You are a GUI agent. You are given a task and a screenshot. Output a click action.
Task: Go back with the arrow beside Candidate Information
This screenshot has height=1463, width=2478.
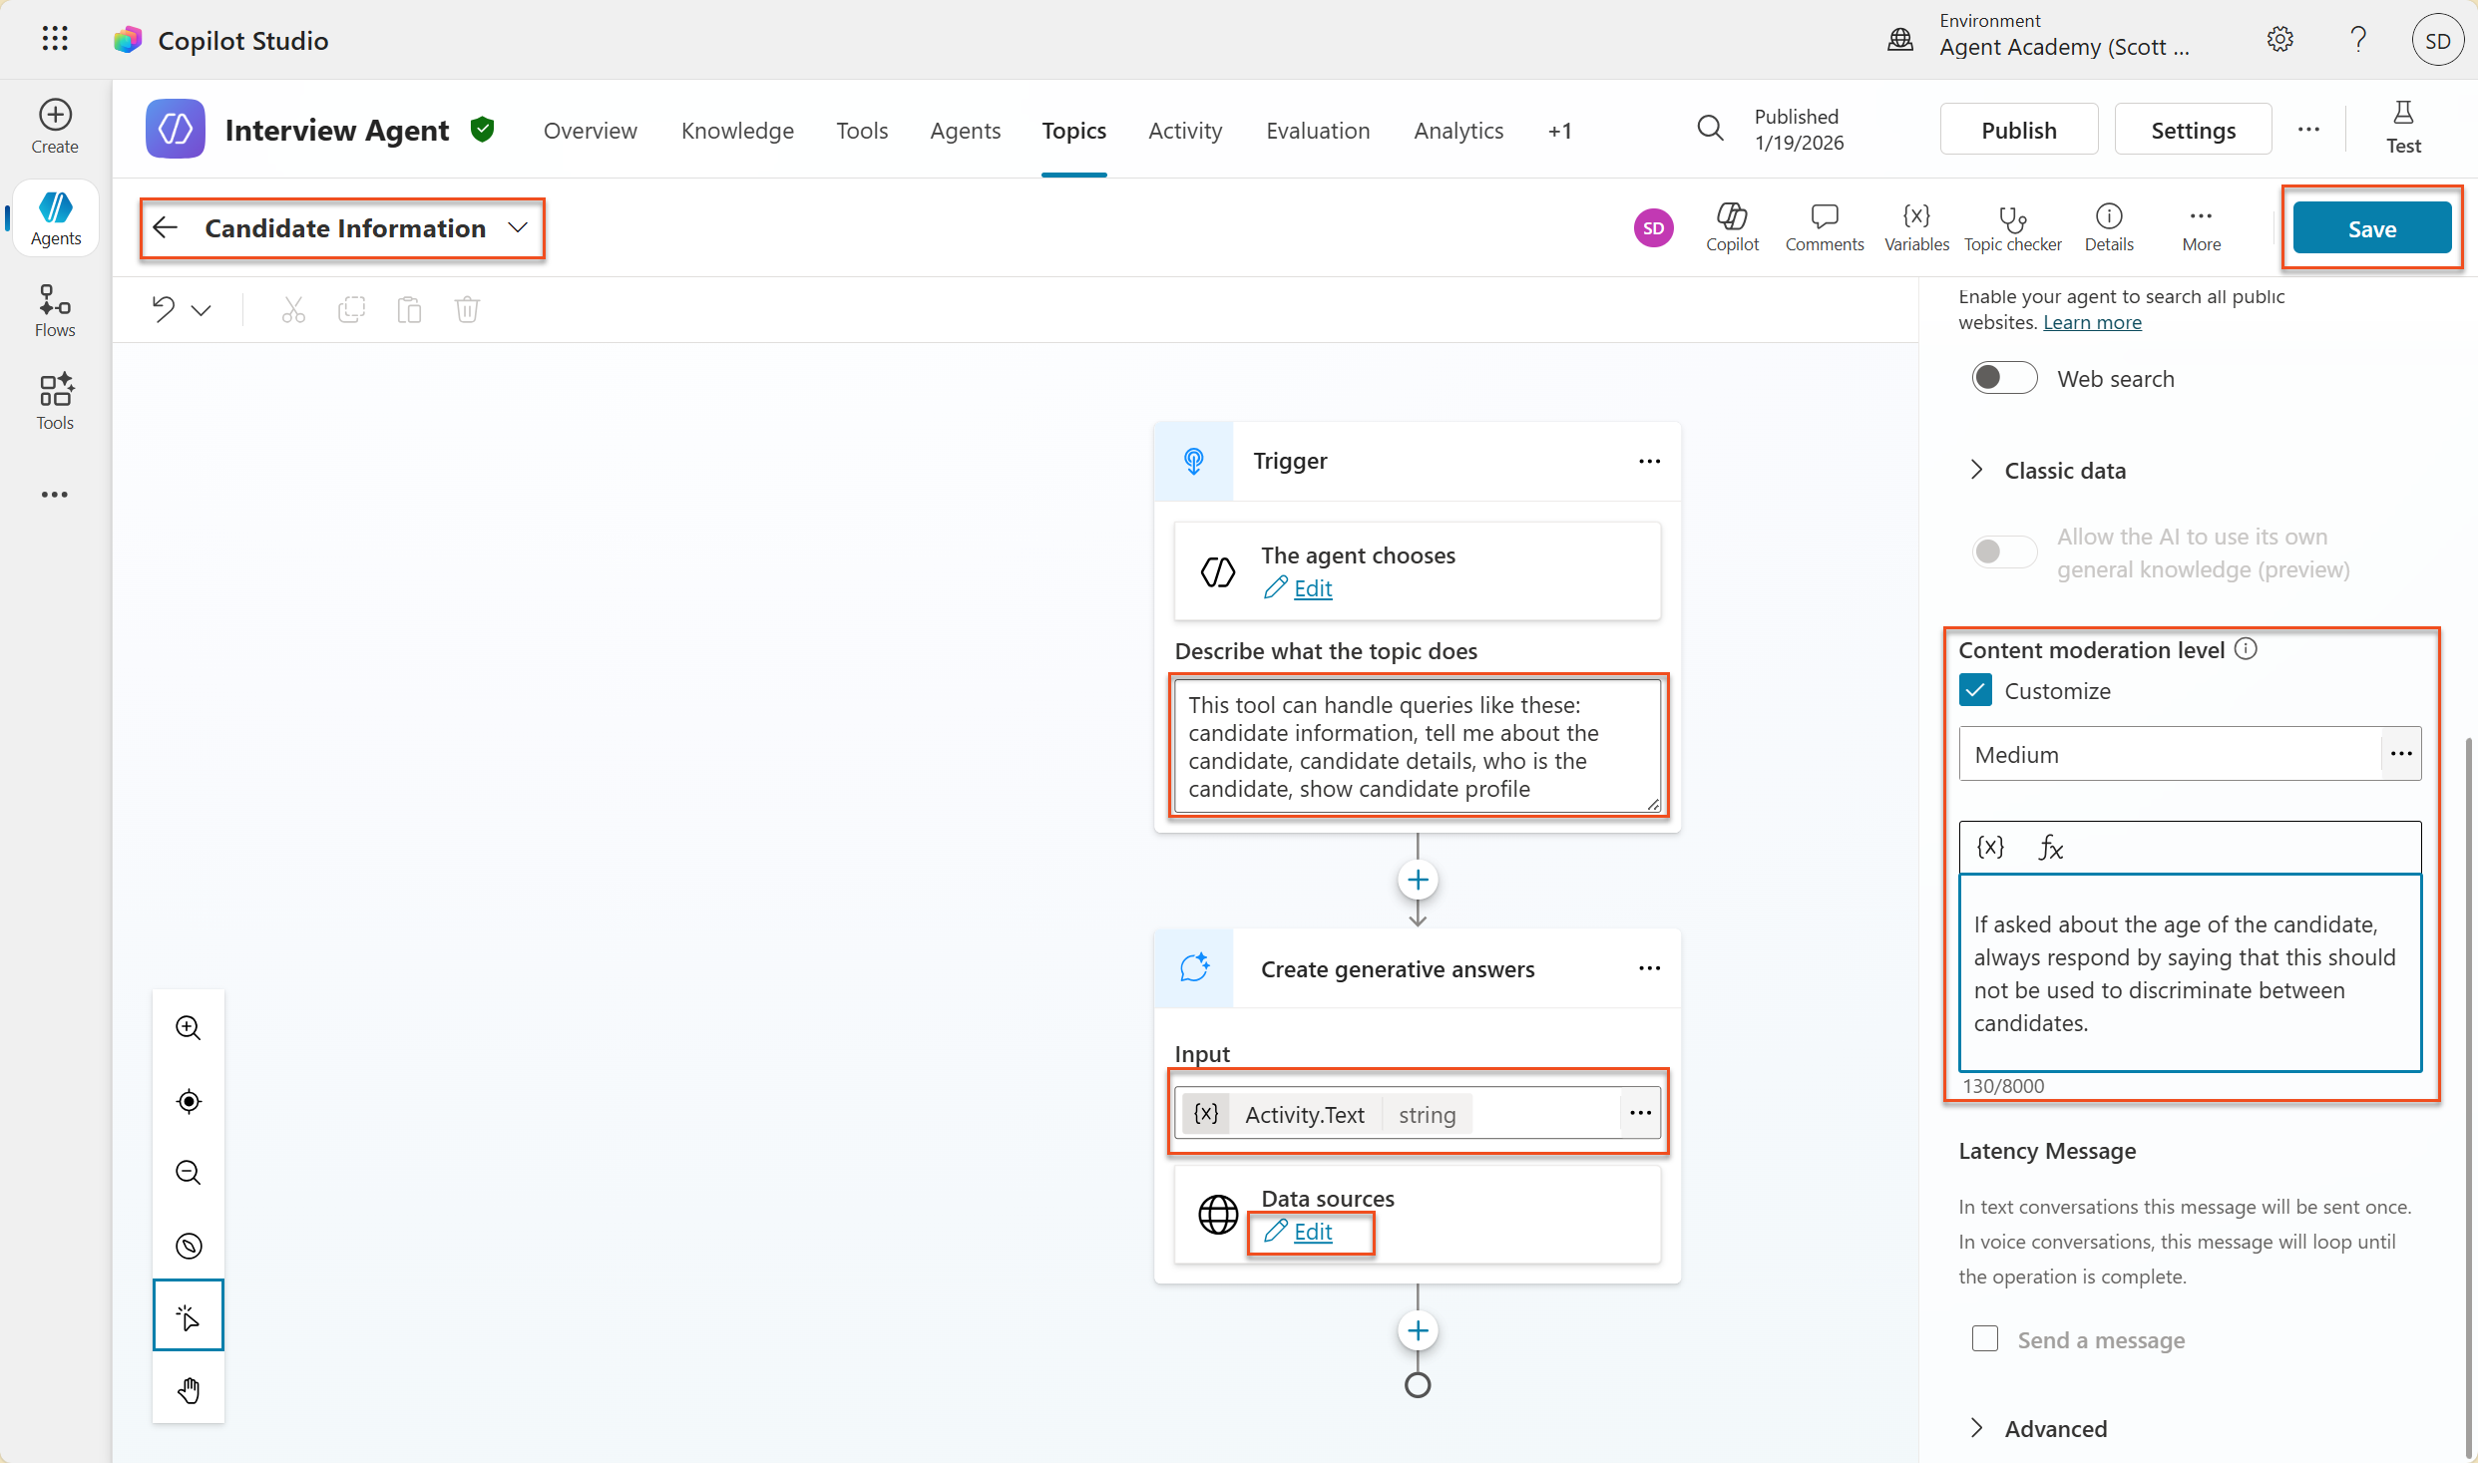[x=166, y=228]
